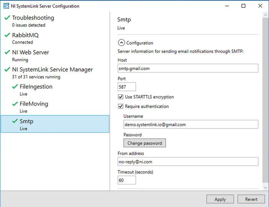This screenshot has height=207, width=269.
Task: Select the RabbitMQ item in sidebar
Action: point(55,38)
